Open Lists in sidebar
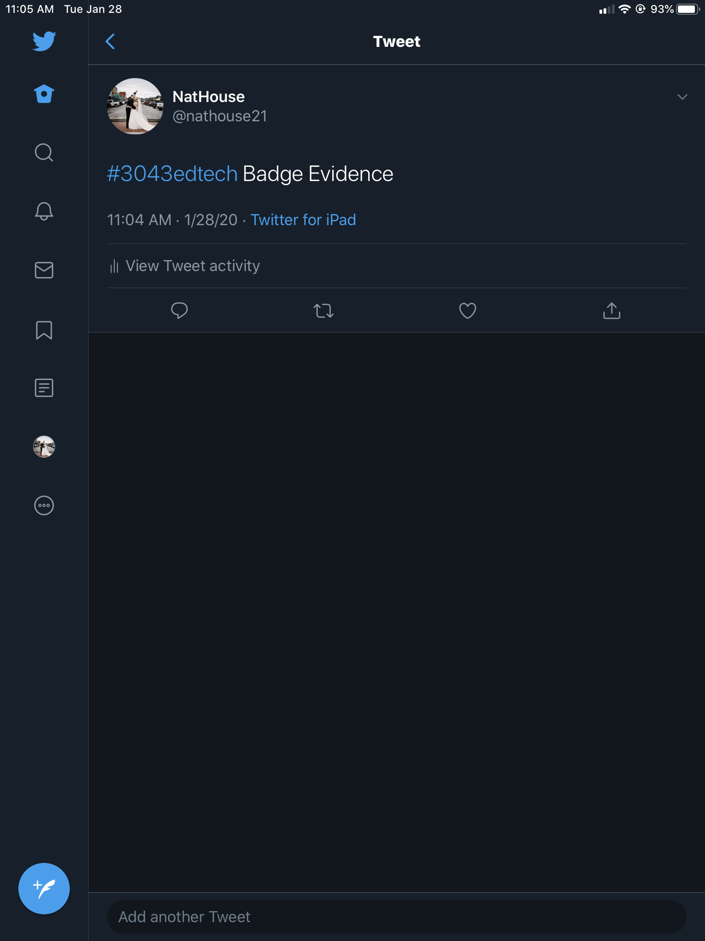Viewport: 705px width, 941px height. coord(44,388)
